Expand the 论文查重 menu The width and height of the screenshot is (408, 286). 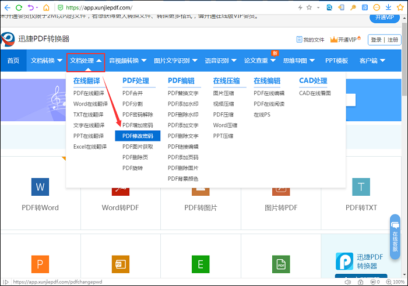pos(260,61)
